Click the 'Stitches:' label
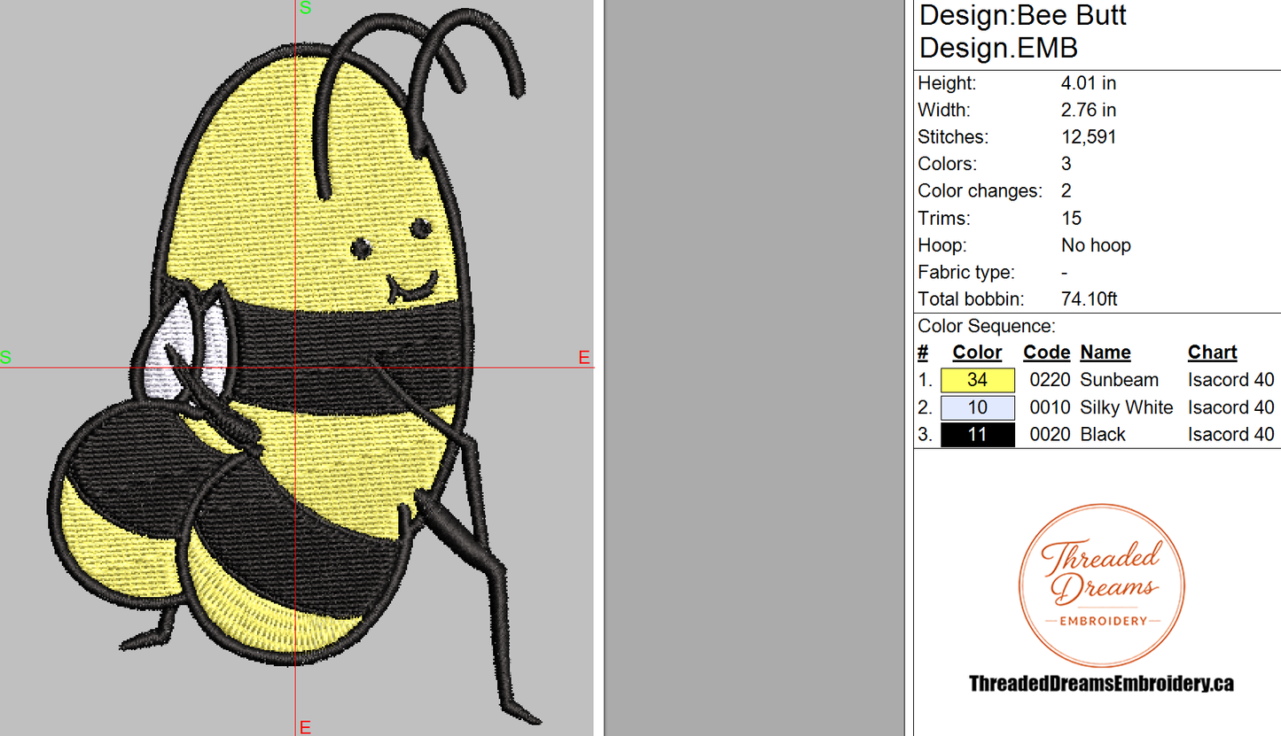Image resolution: width=1281 pixels, height=736 pixels. (953, 137)
